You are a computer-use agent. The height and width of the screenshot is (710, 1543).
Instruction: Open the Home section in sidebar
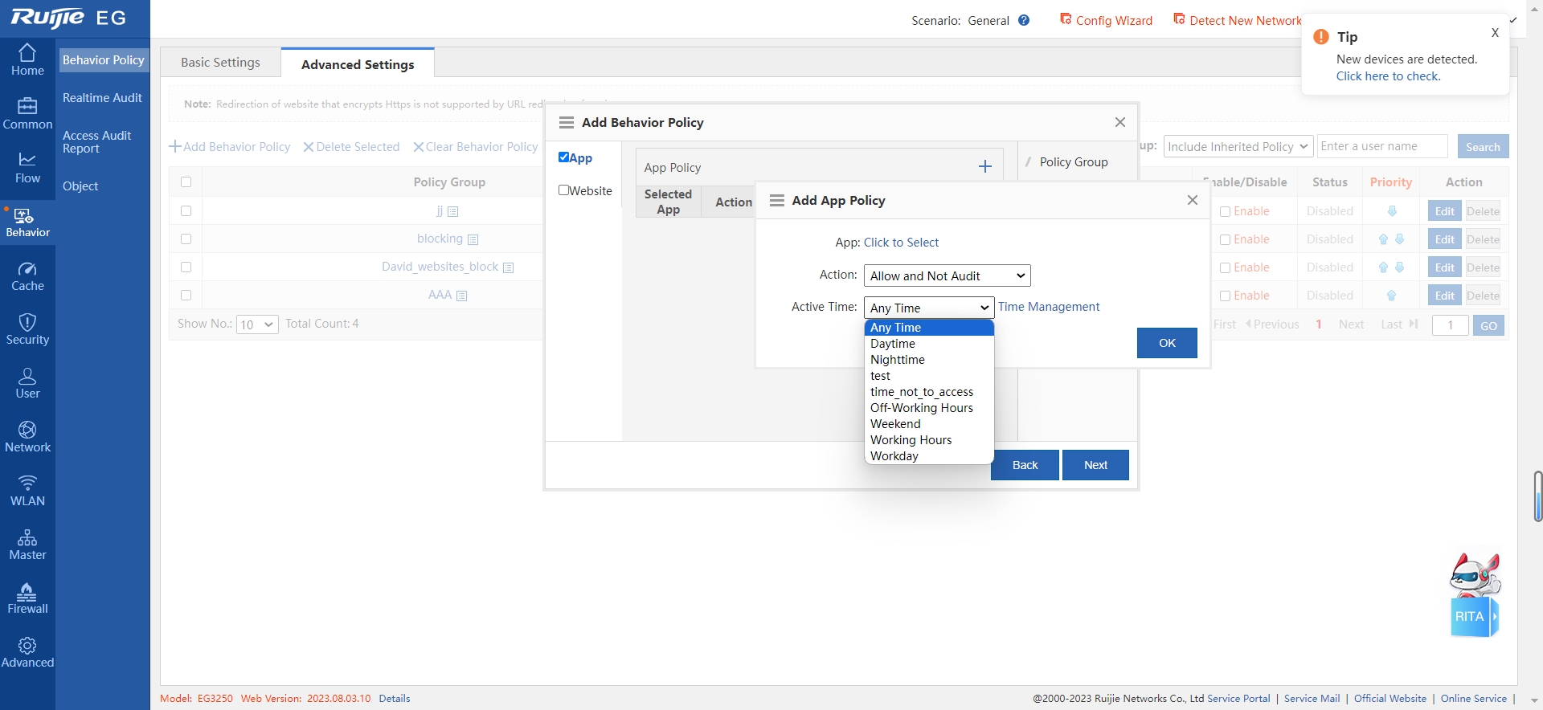click(x=27, y=60)
